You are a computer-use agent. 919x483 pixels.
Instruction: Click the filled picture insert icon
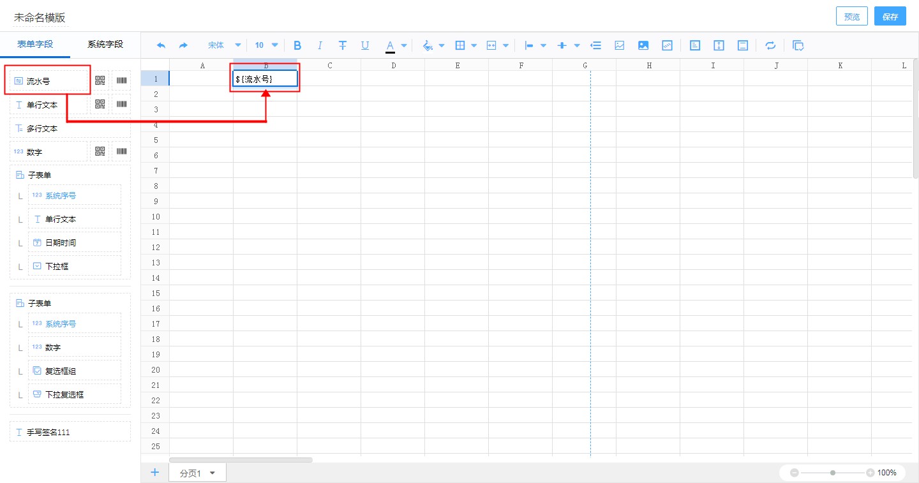pyautogui.click(x=643, y=45)
